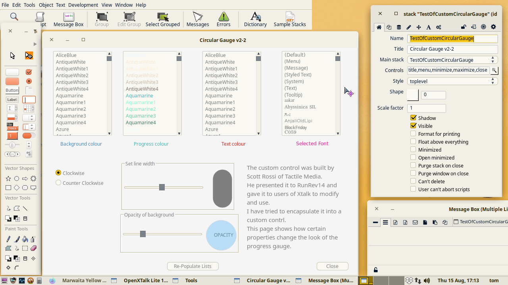Select the Counter Clockwise radio button
The image size is (508, 285).
click(x=58, y=183)
